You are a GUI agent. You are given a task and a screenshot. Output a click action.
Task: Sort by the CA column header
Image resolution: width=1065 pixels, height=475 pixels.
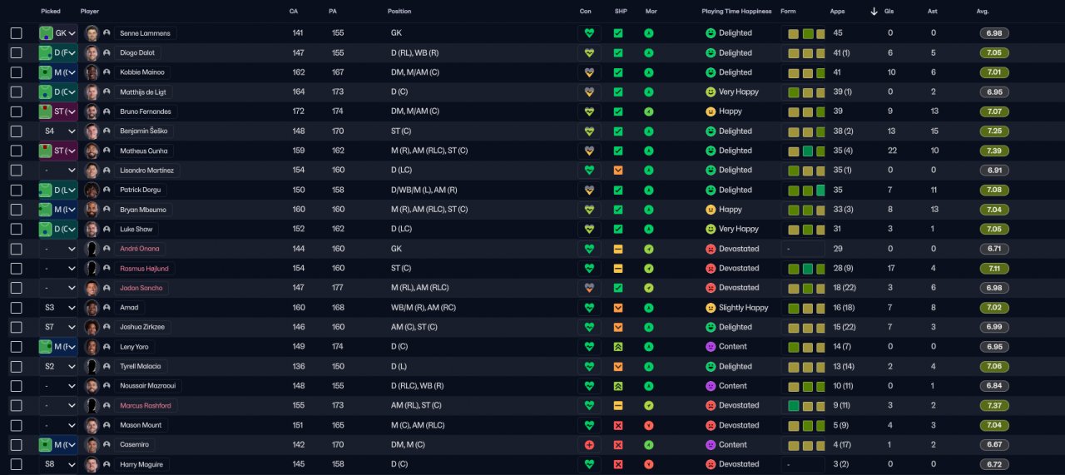(x=294, y=12)
